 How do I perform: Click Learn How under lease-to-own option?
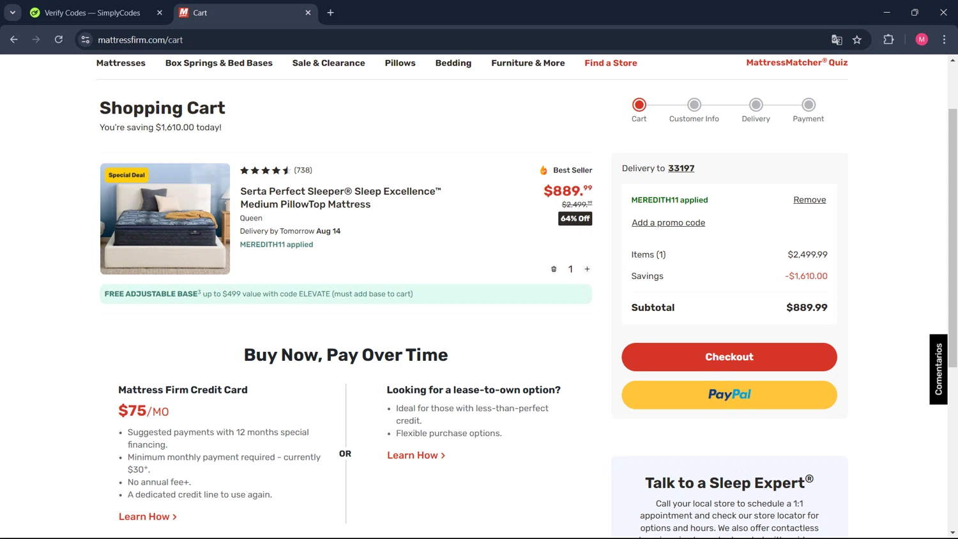[x=416, y=455]
